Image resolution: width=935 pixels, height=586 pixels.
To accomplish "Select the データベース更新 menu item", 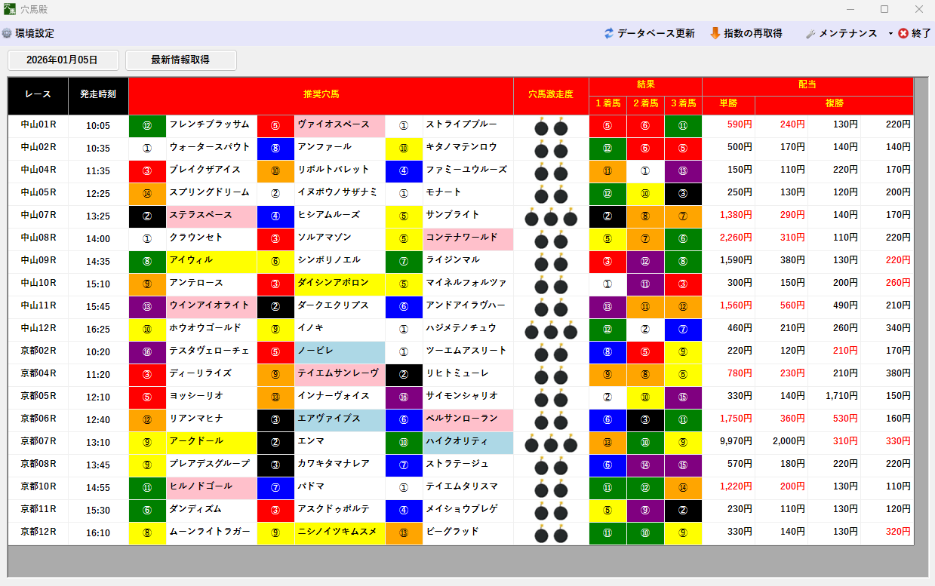I will point(656,34).
